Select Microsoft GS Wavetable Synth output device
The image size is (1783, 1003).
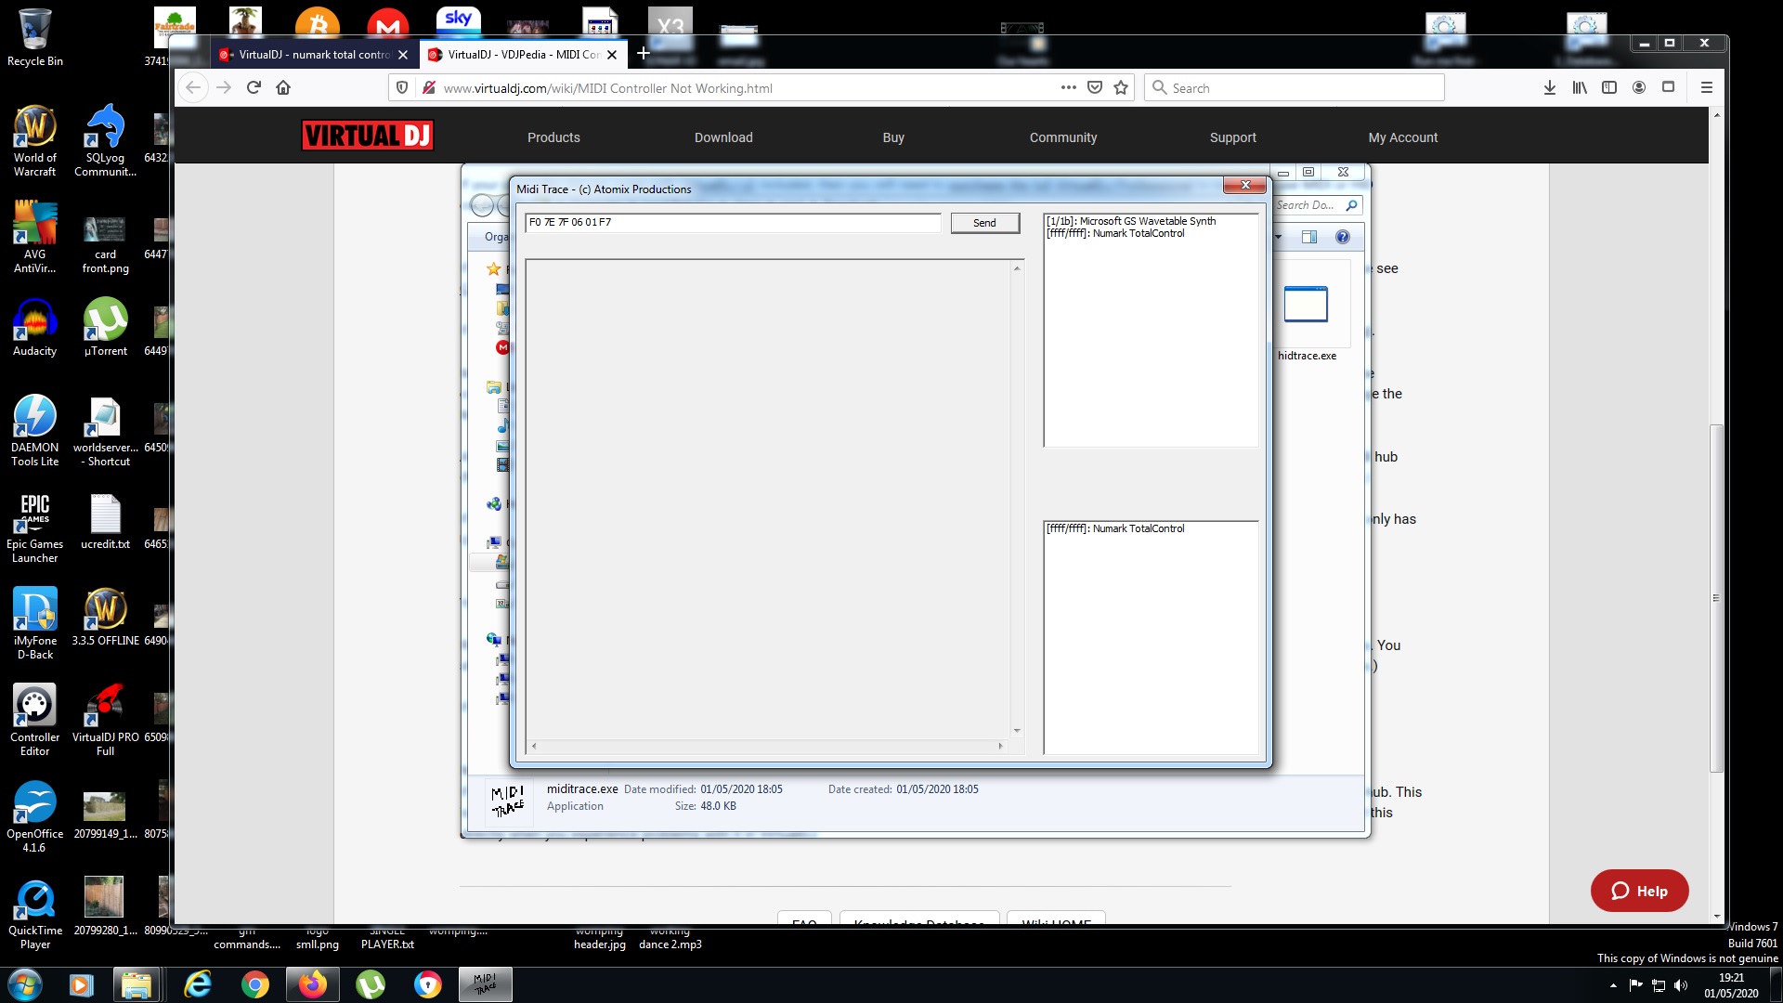click(1130, 221)
